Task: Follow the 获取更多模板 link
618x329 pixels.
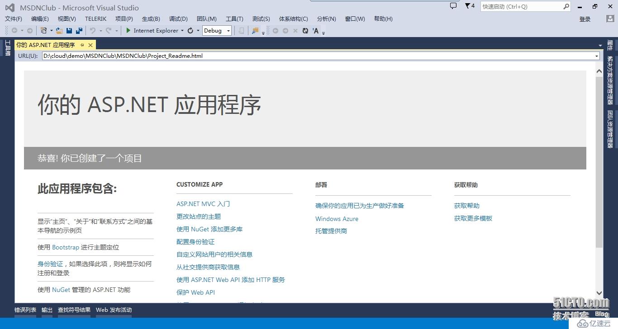Action: pyautogui.click(x=473, y=218)
